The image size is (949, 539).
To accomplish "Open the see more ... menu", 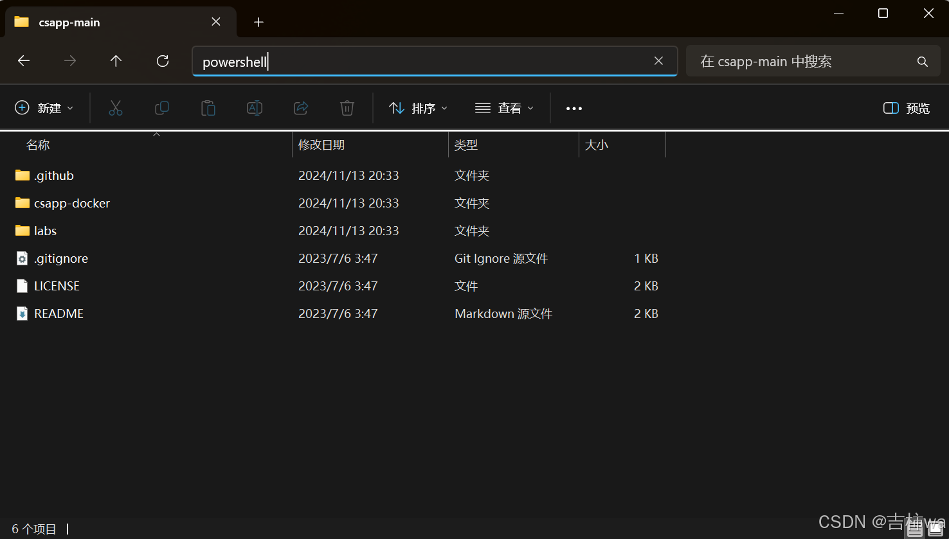I will (x=574, y=108).
